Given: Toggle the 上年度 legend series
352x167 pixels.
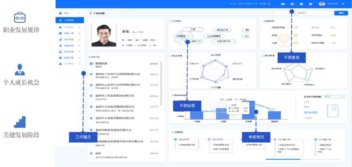Looking at the screenshot, I should click(226, 100).
